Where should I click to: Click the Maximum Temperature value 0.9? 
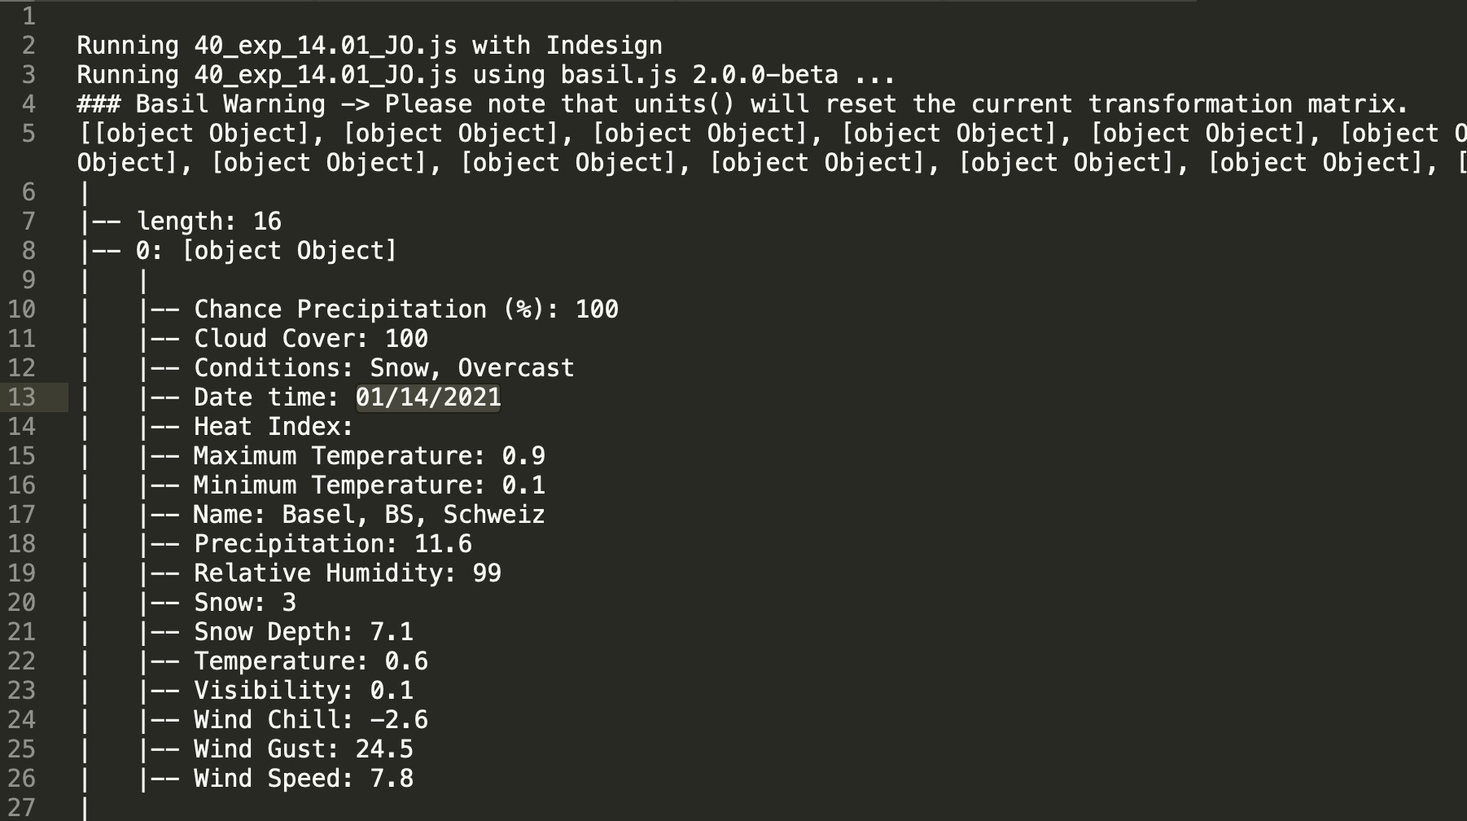523,456
